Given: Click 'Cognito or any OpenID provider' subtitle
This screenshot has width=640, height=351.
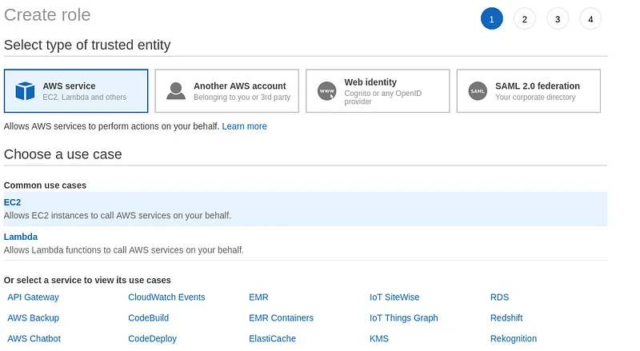Looking at the screenshot, I should pos(383,97).
